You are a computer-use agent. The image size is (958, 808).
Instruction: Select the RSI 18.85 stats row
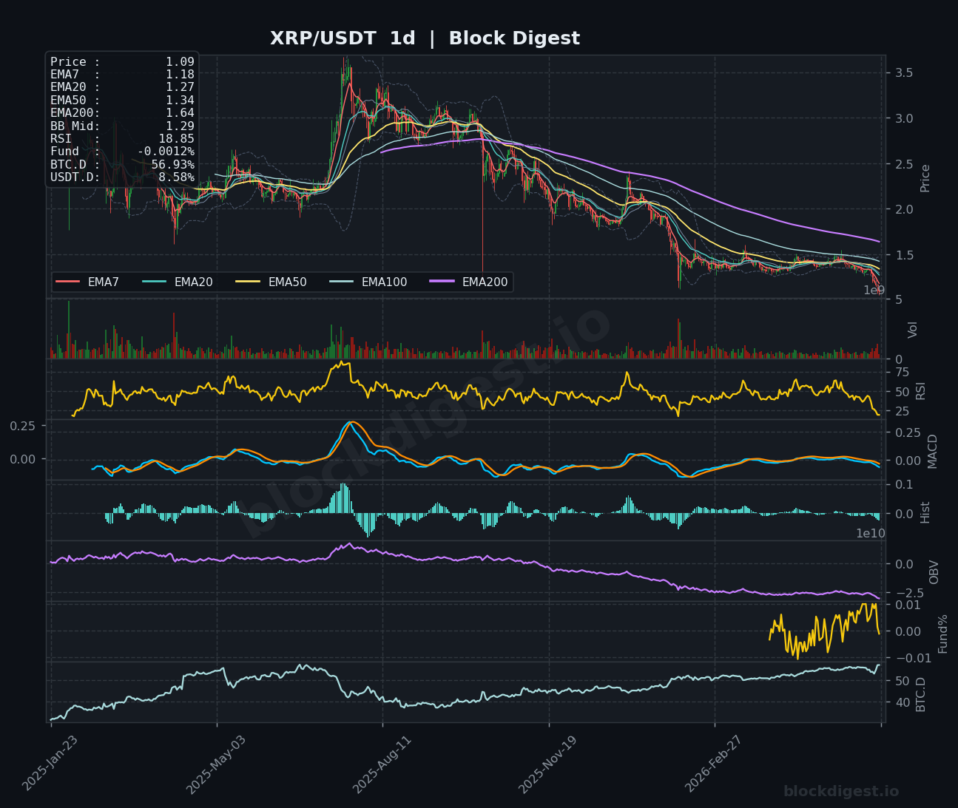[x=122, y=139]
